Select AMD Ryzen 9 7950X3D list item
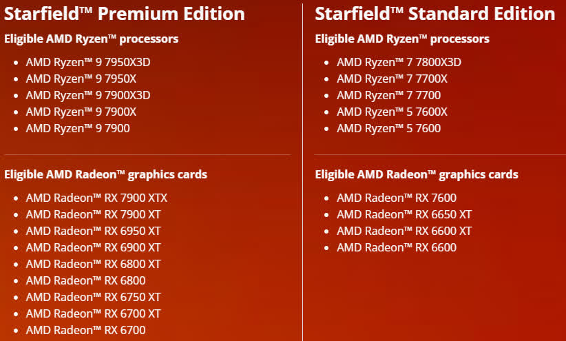This screenshot has height=341, width=566. click(x=88, y=62)
